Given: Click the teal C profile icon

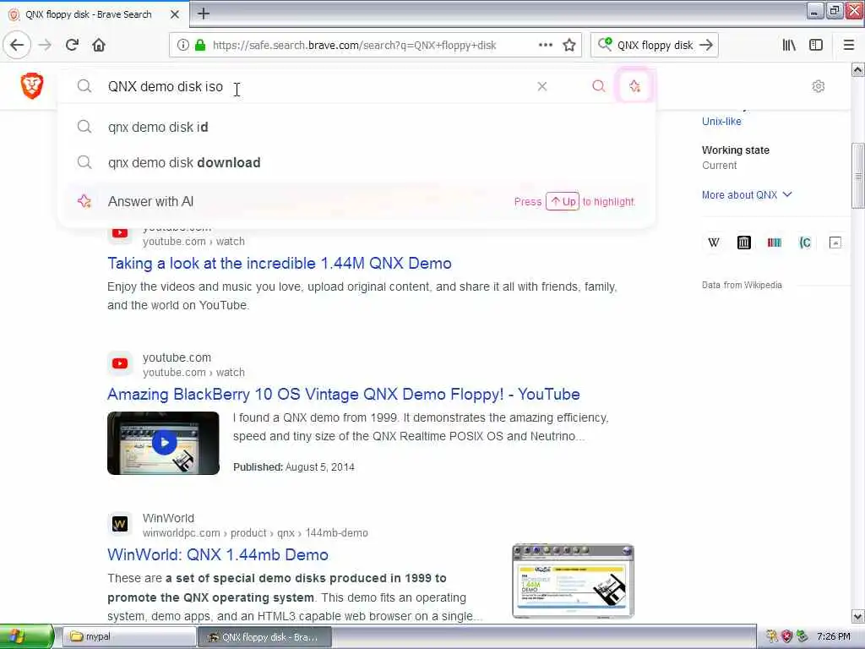Looking at the screenshot, I should click(805, 243).
